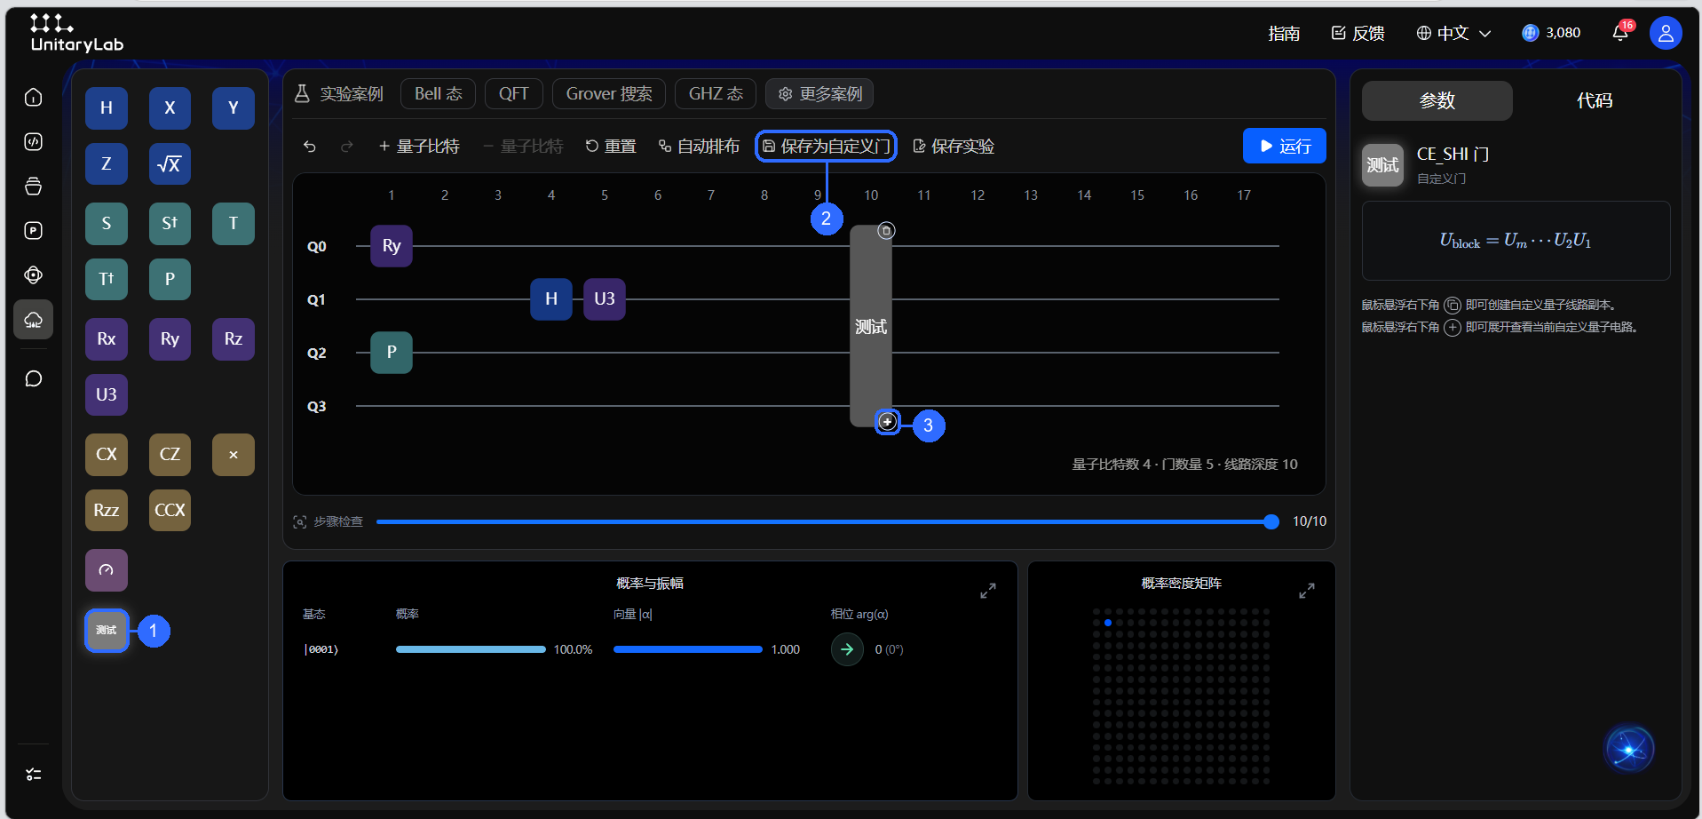Choose the SWAP (×) gate
1702x819 pixels.
click(234, 455)
